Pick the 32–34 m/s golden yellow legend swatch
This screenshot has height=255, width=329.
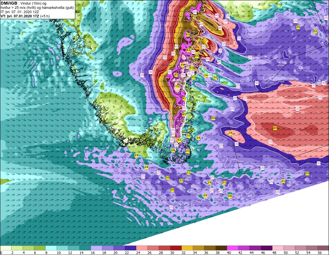pos(187,248)
